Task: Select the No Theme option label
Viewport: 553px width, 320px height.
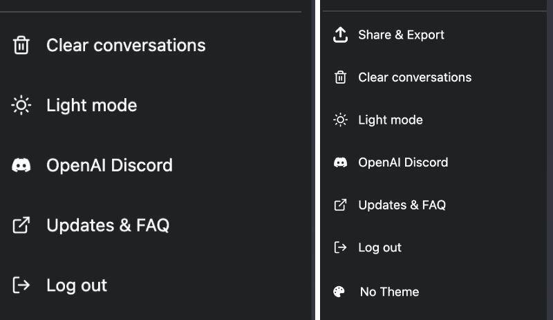Action: (x=389, y=292)
